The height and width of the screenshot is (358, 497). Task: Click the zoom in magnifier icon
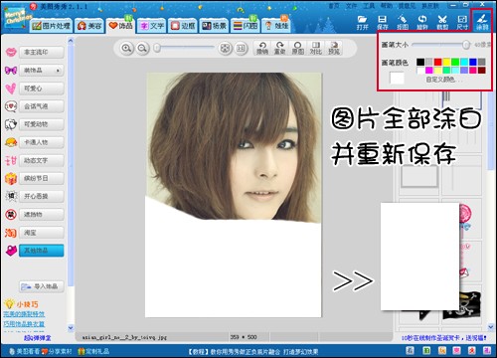(126, 49)
